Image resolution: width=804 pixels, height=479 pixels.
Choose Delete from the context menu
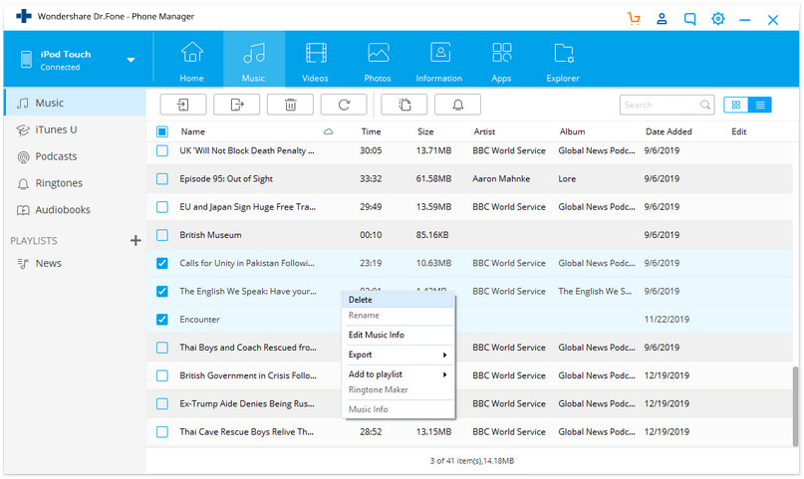click(x=398, y=300)
